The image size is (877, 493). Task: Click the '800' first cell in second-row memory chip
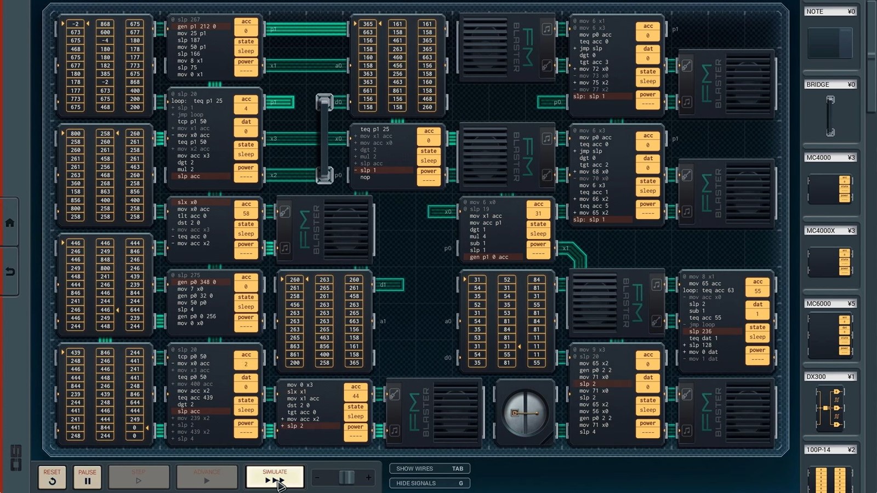click(x=76, y=134)
